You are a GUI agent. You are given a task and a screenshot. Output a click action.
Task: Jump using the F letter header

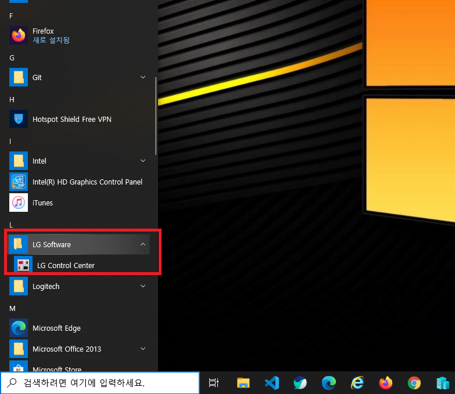tap(11, 16)
